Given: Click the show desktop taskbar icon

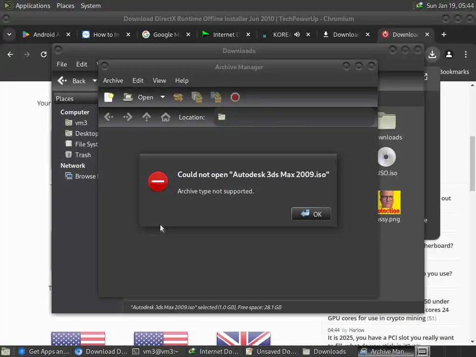Looking at the screenshot, I should [6, 351].
